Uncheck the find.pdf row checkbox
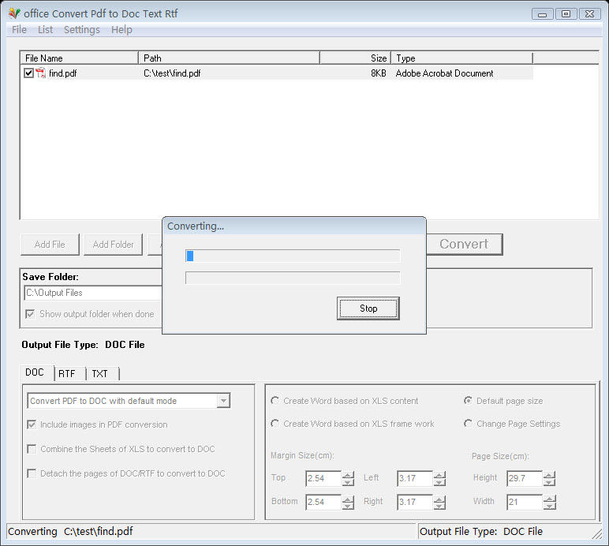This screenshot has height=546, width=609. (x=28, y=73)
